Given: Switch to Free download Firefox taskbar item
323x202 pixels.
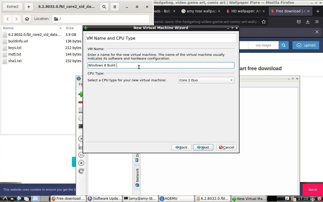Looking at the screenshot, I should pos(68,199).
